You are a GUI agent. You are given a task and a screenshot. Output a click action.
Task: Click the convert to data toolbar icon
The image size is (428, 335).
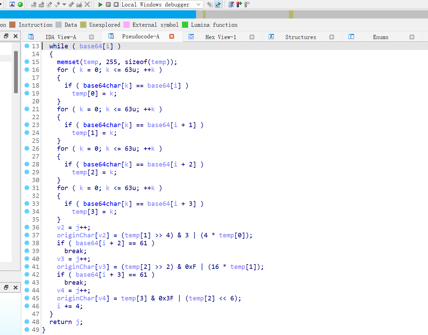[41, 4]
